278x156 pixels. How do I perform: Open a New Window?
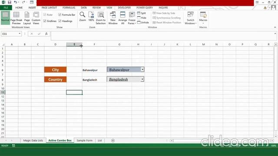[x=113, y=18]
